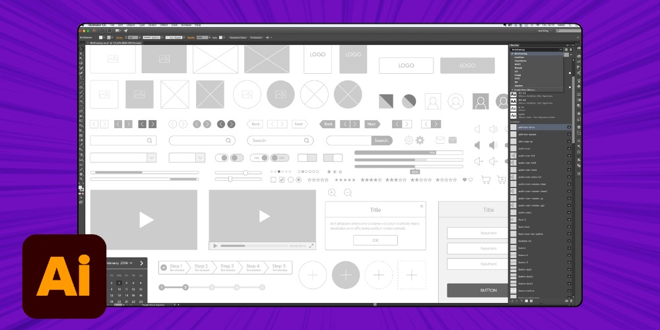The height and width of the screenshot is (330, 660).
Task: Click the Preferences button in control bar
Action: 255,38
